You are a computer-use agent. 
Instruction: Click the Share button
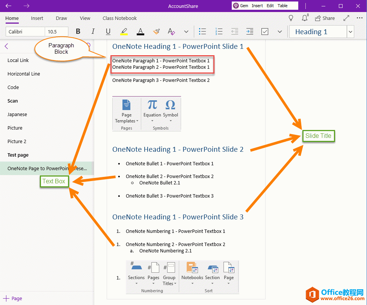tap(325, 18)
